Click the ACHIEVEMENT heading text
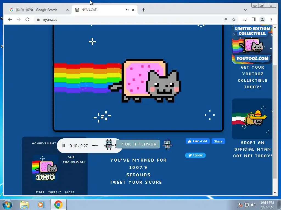 click(44, 143)
